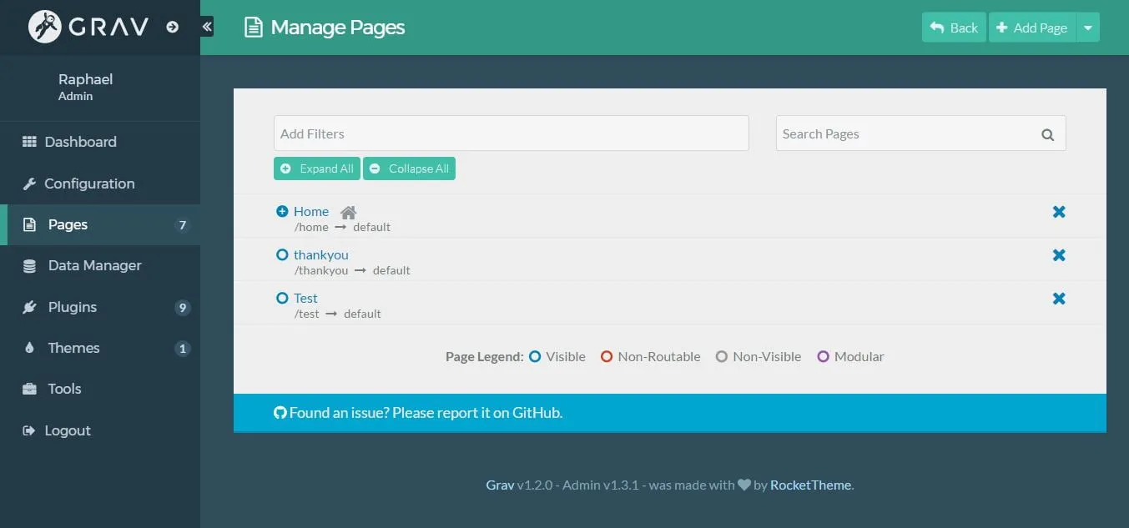This screenshot has height=528, width=1129.
Task: Open Data Manager in the sidebar
Action: point(100,265)
